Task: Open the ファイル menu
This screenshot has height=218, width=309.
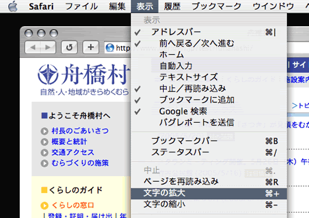Action: (81, 6)
